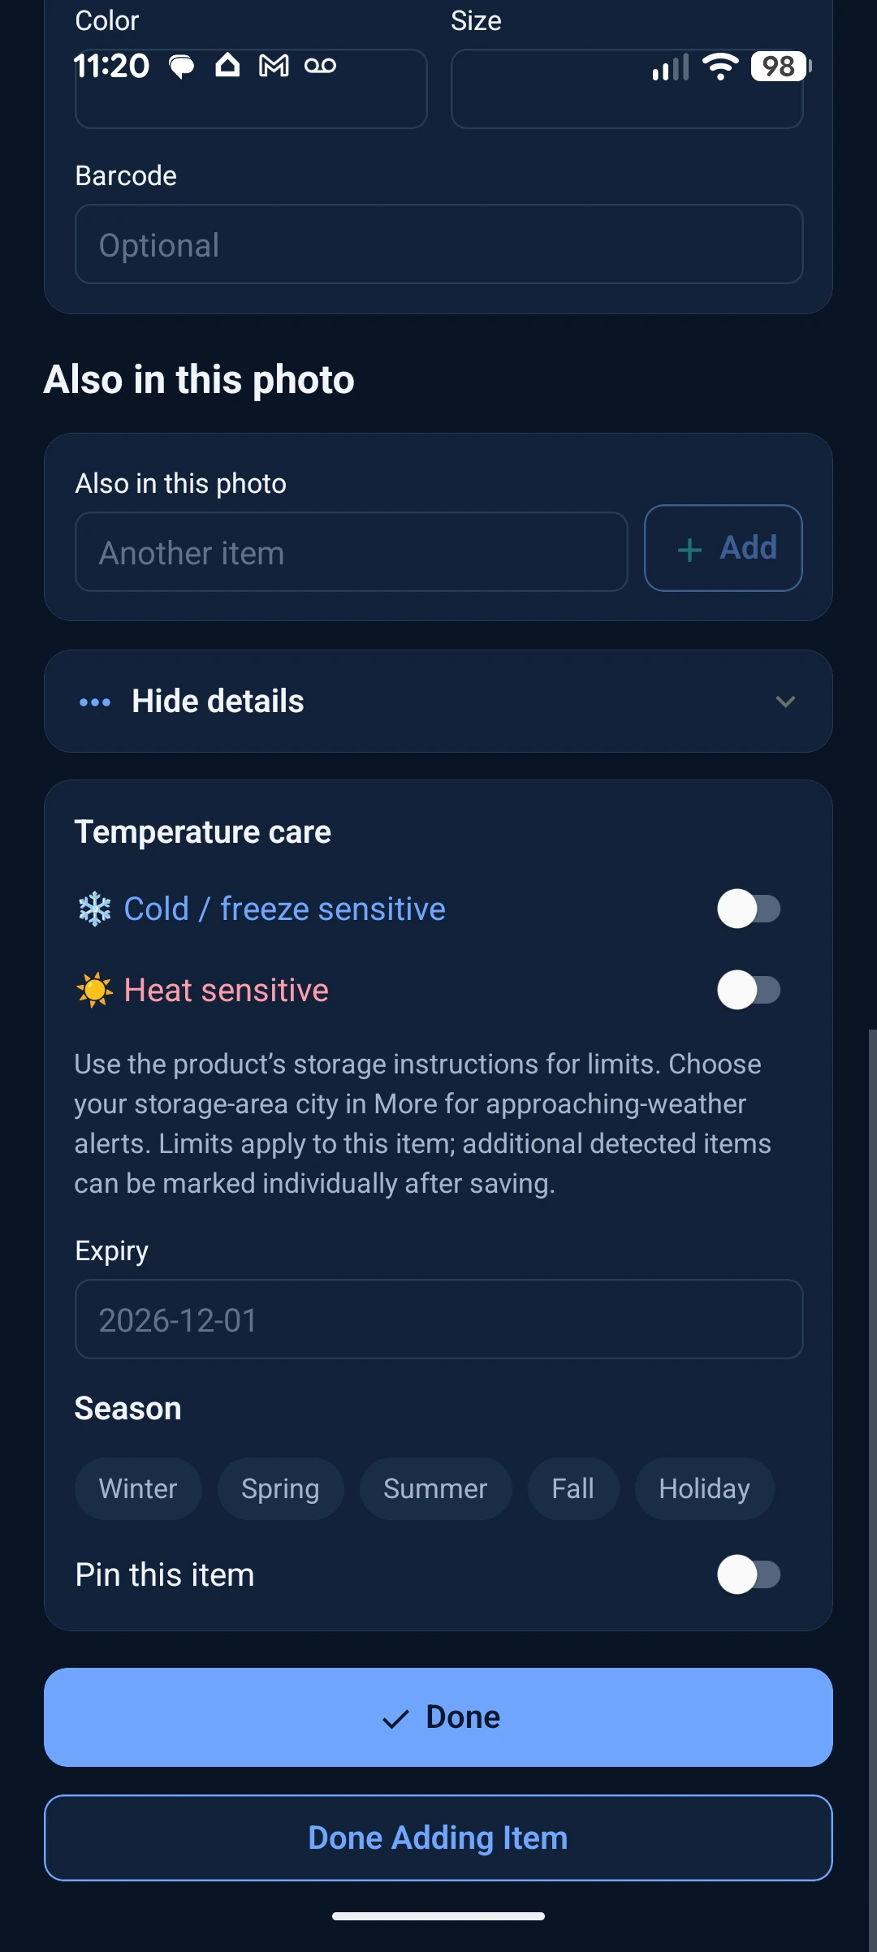
Task: Select the Summer season chip
Action: pos(435,1488)
